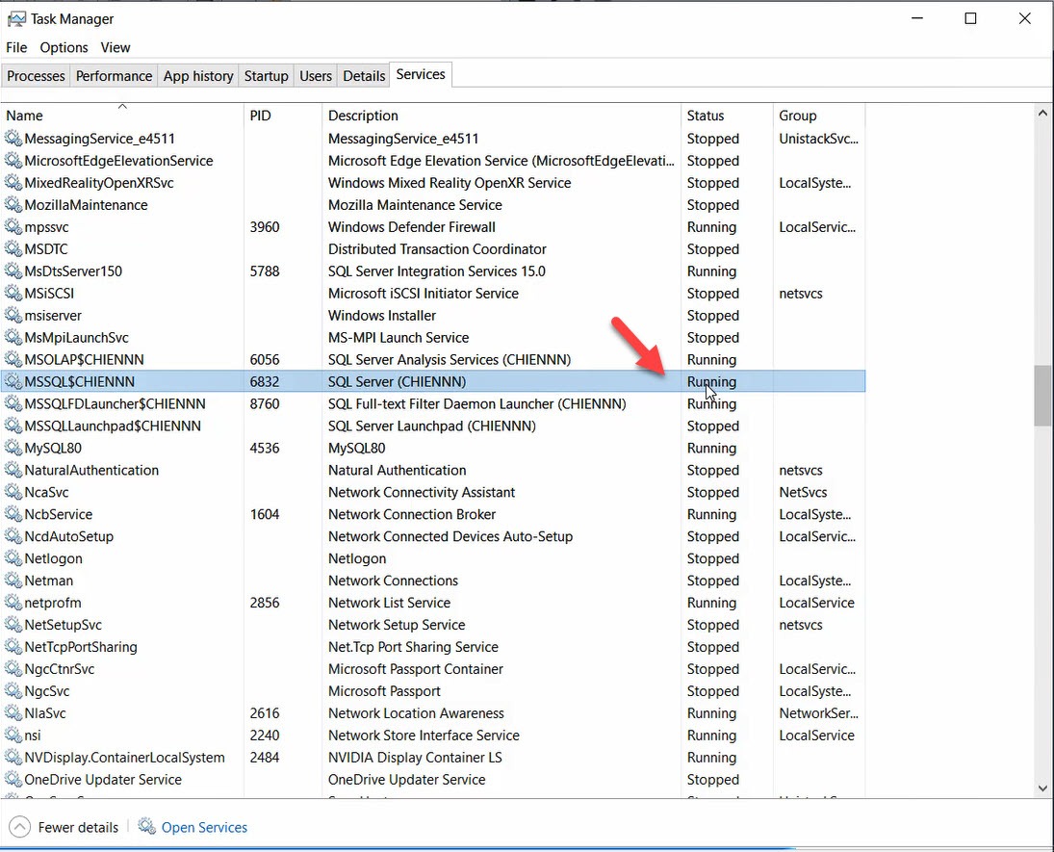The image size is (1054, 852).
Task: Open the File menu
Action: (x=16, y=48)
